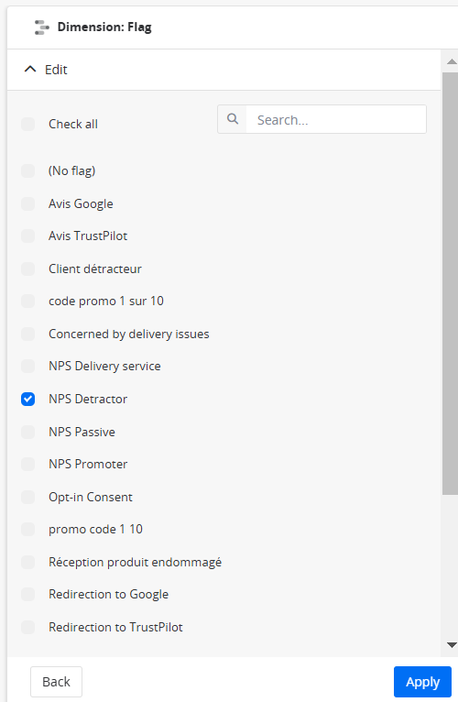Screen dimensions: 458x702
Task: Click the search magnifier icon
Action: click(233, 119)
